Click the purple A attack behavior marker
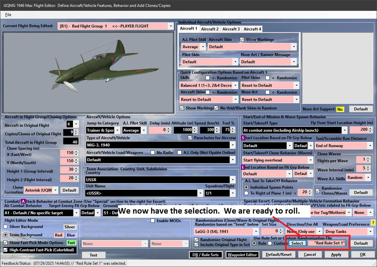 [23, 201]
